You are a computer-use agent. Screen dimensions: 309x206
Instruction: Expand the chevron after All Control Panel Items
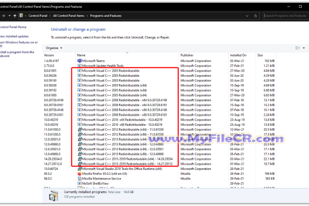pos(87,16)
